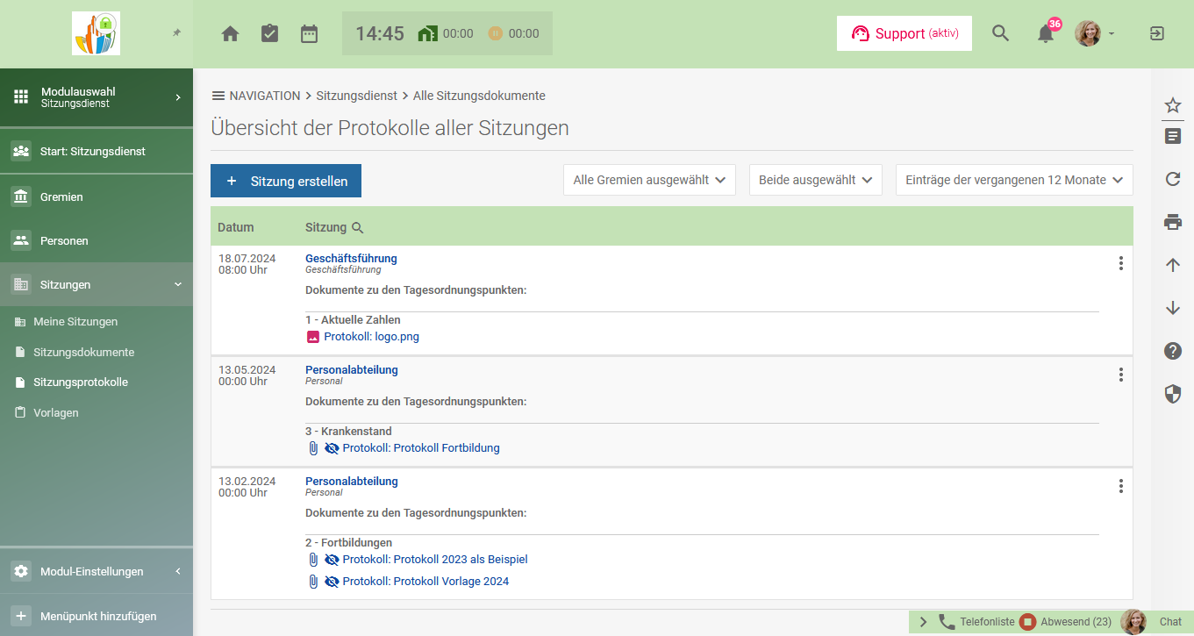Open Protokoll: Protokoll 2023 als Beispiel link
Image resolution: width=1194 pixels, height=636 pixels.
[x=435, y=560]
